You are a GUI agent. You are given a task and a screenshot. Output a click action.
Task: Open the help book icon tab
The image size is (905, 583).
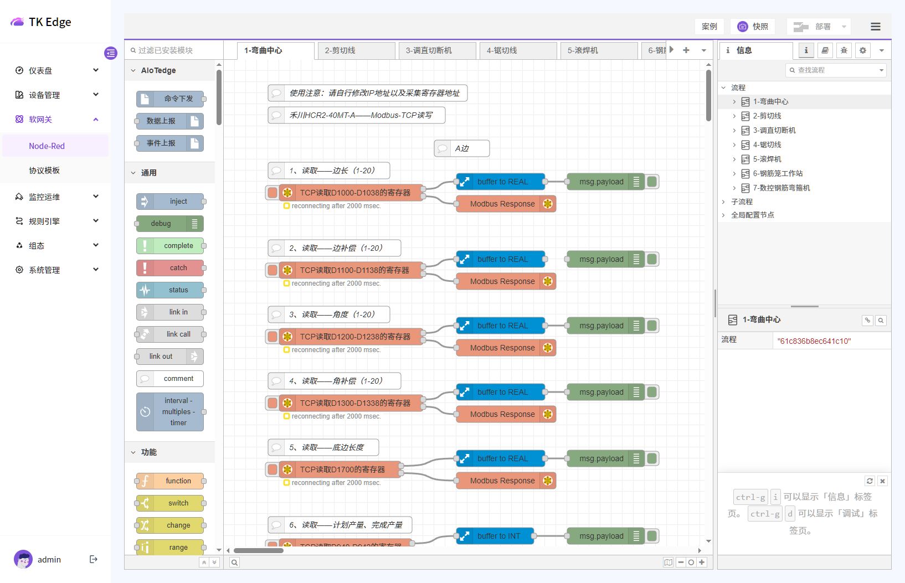click(x=825, y=50)
